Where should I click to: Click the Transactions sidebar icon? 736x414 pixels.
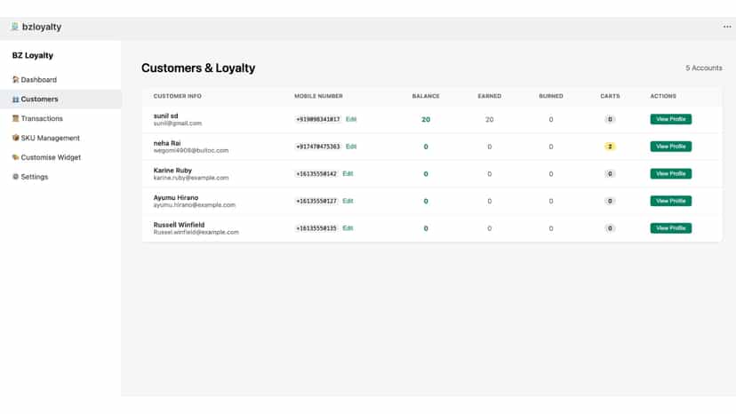(15, 118)
